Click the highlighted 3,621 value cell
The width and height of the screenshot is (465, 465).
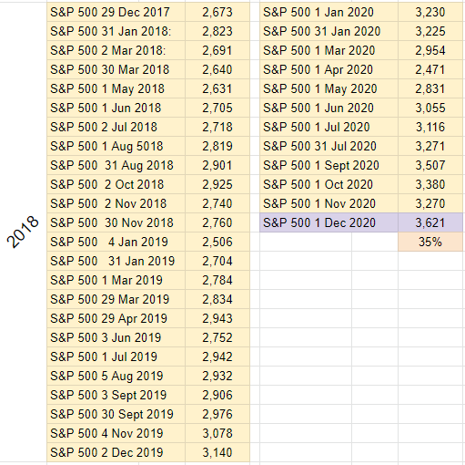[x=430, y=222]
